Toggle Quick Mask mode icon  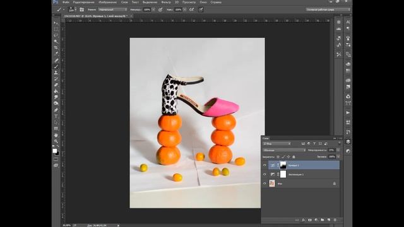click(56, 160)
